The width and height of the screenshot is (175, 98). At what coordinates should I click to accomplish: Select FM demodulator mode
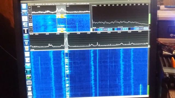[30, 8]
